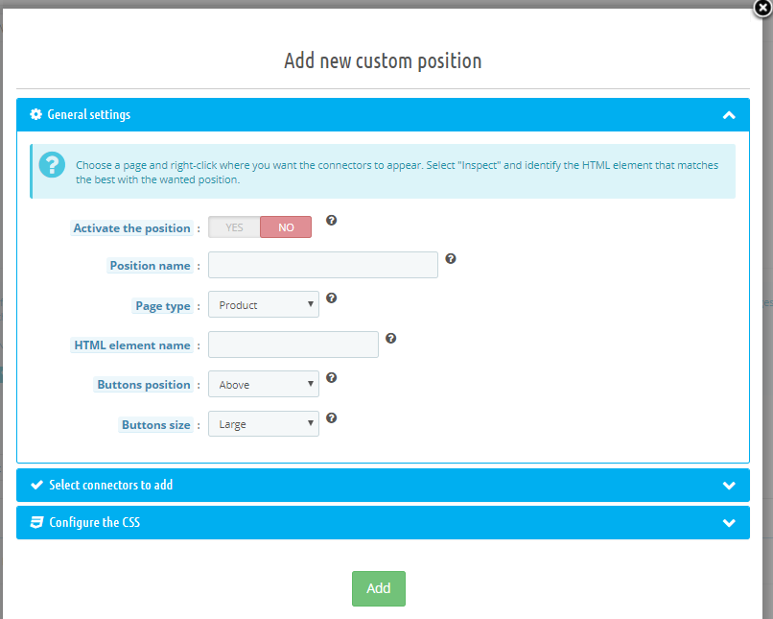
Task: Open the Buttons position dropdown
Action: point(264,384)
